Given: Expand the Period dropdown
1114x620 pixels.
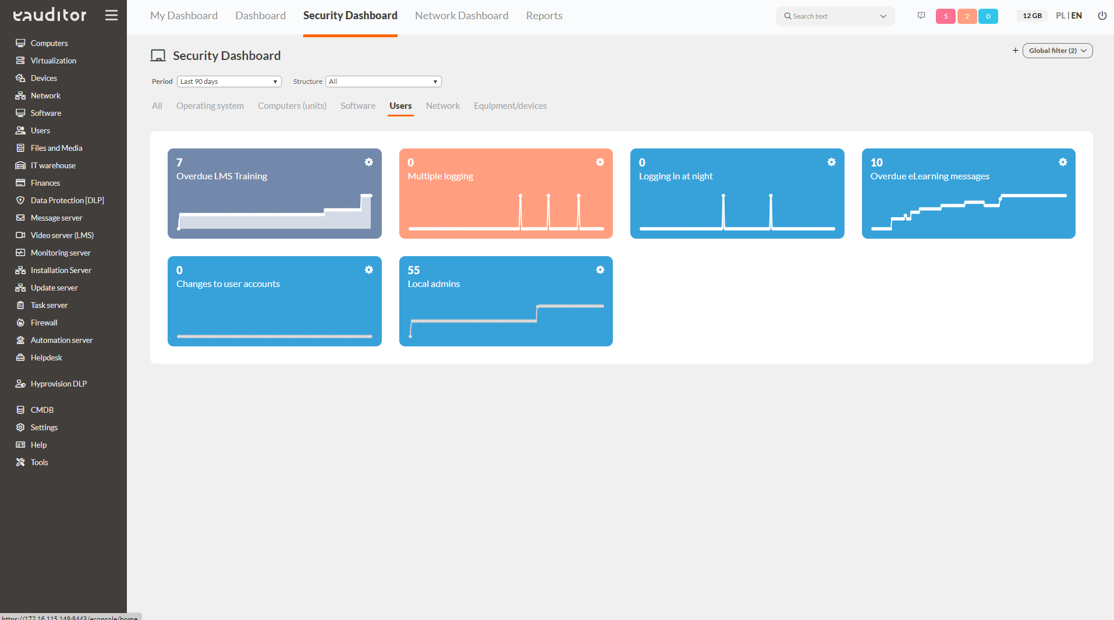Looking at the screenshot, I should (x=229, y=82).
